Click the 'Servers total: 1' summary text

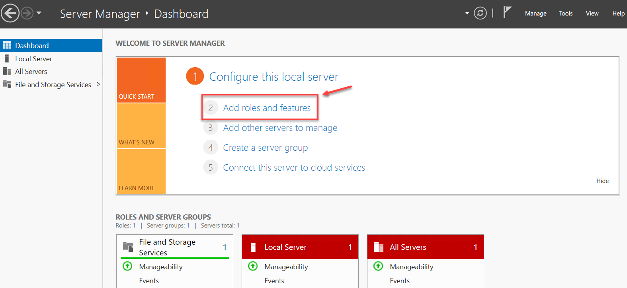(x=220, y=226)
